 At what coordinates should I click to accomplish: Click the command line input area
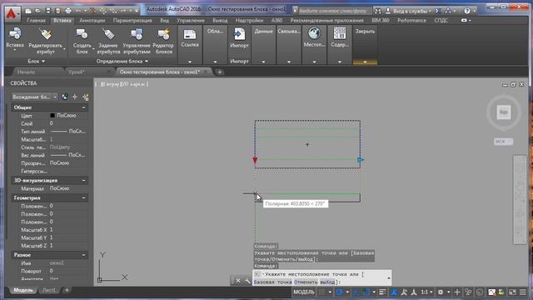tap(321, 277)
